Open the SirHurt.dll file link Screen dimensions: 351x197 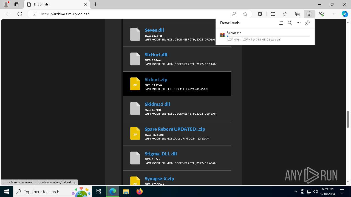tap(156, 55)
